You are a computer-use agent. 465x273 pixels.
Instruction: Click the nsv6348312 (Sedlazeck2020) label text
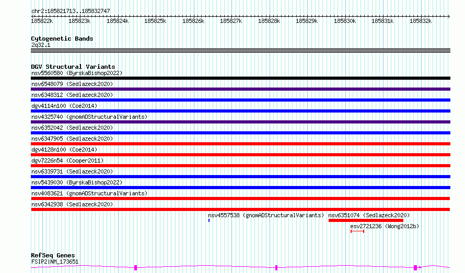[x=72, y=95]
